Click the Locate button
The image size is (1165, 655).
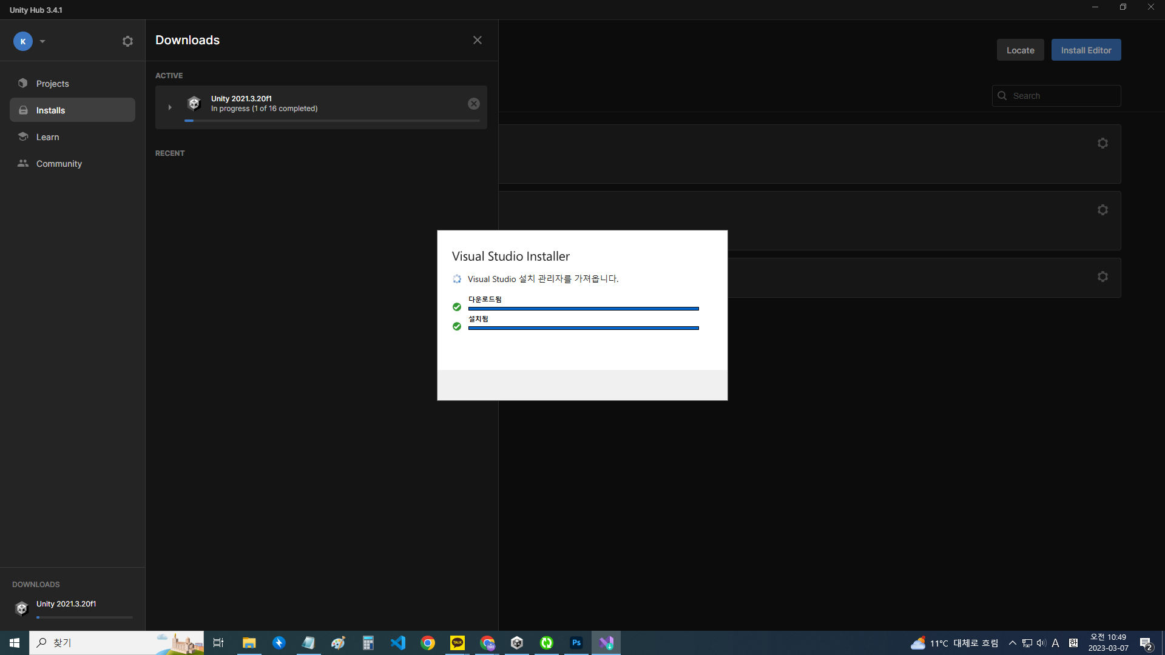point(1021,50)
